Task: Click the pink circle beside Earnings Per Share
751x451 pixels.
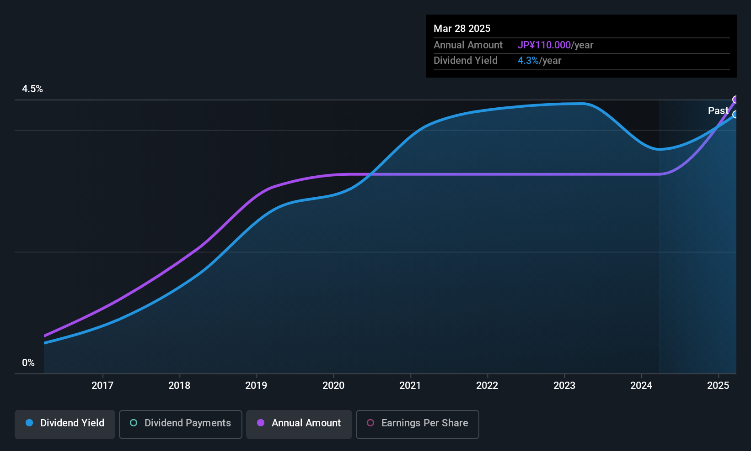Action: (x=370, y=423)
